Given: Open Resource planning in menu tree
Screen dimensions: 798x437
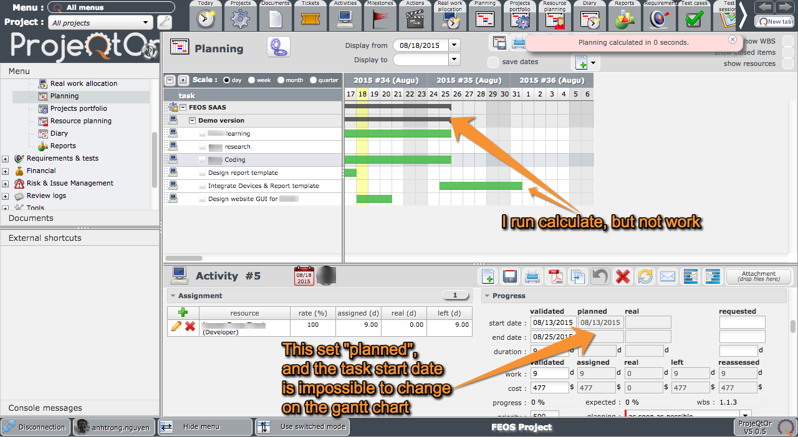Looking at the screenshot, I should point(81,121).
